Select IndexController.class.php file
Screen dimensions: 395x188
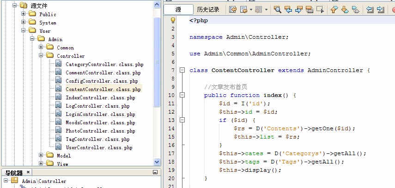point(100,97)
